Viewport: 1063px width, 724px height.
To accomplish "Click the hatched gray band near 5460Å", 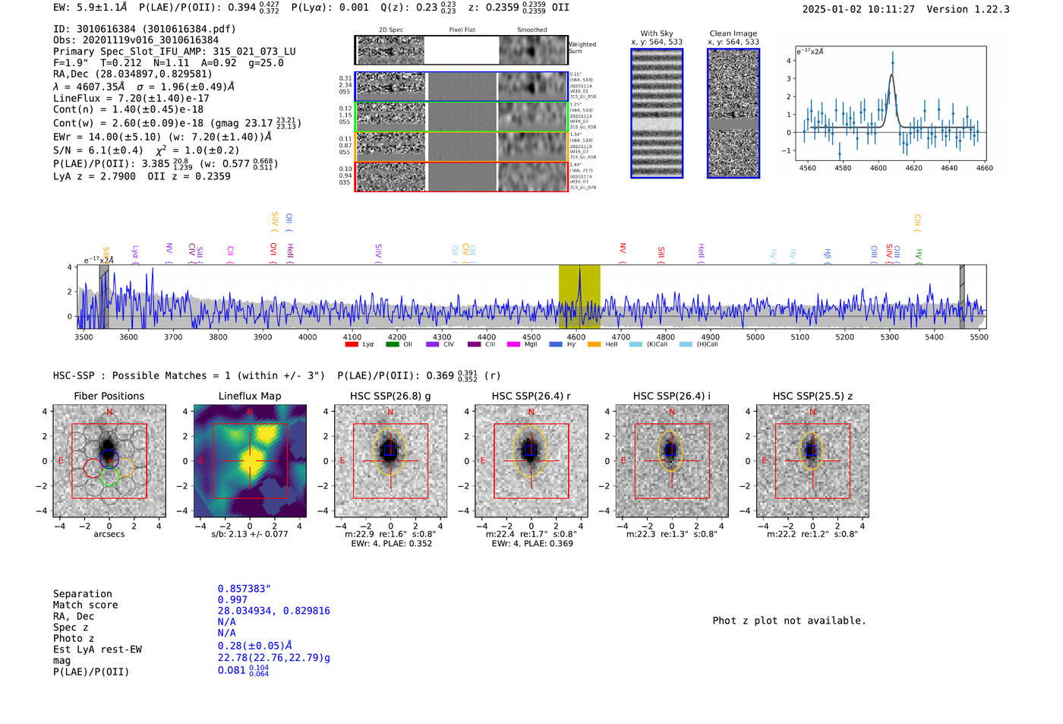I will pyautogui.click(x=962, y=296).
